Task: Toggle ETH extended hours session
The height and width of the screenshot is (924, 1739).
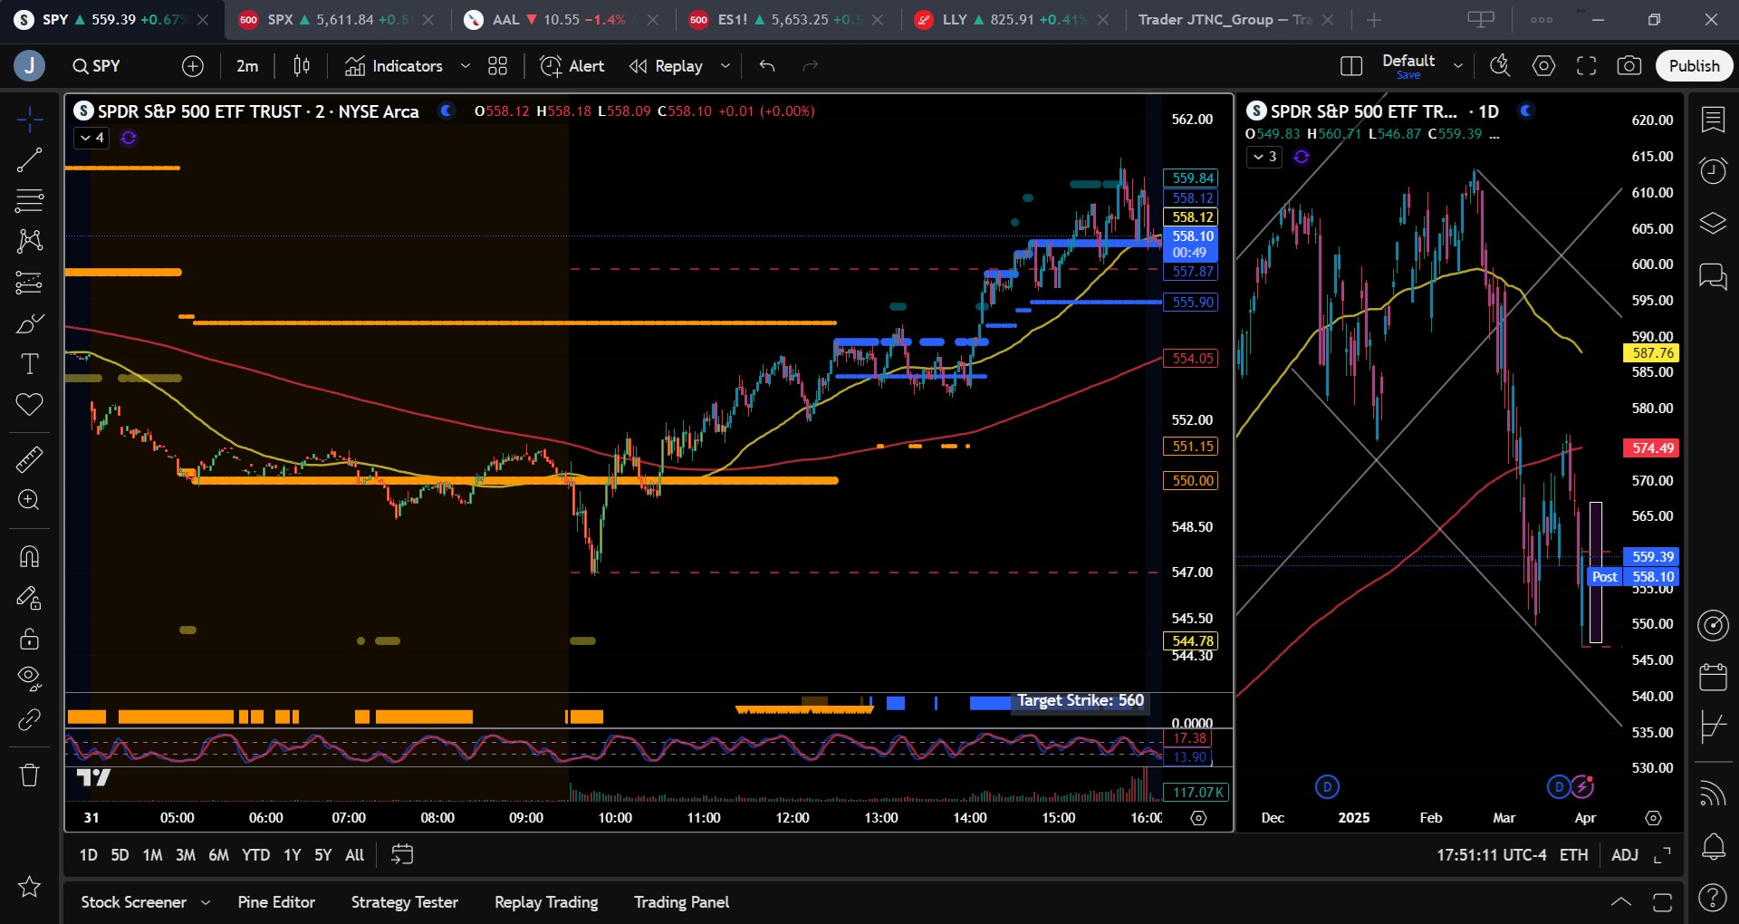Action: 1573,855
